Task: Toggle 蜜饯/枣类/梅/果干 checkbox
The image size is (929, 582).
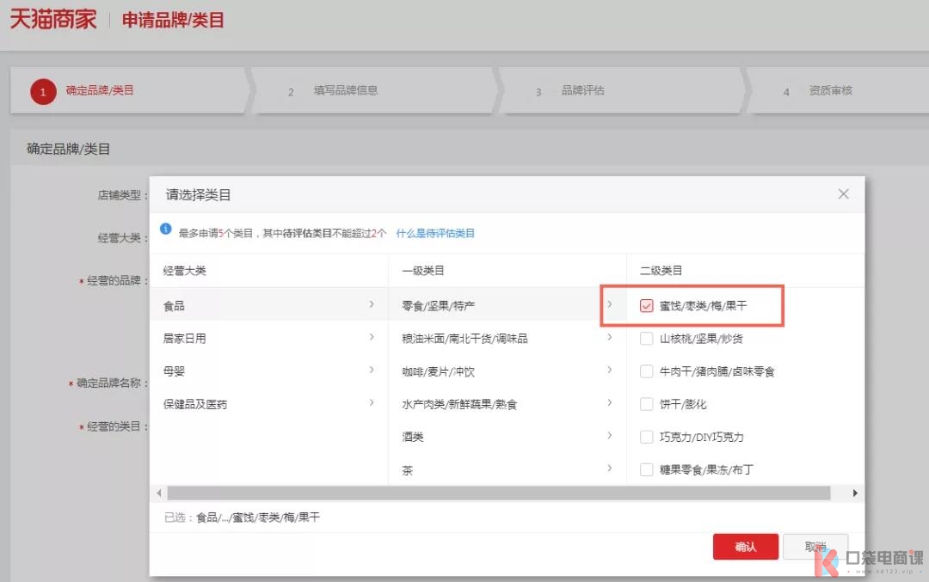Action: (646, 305)
